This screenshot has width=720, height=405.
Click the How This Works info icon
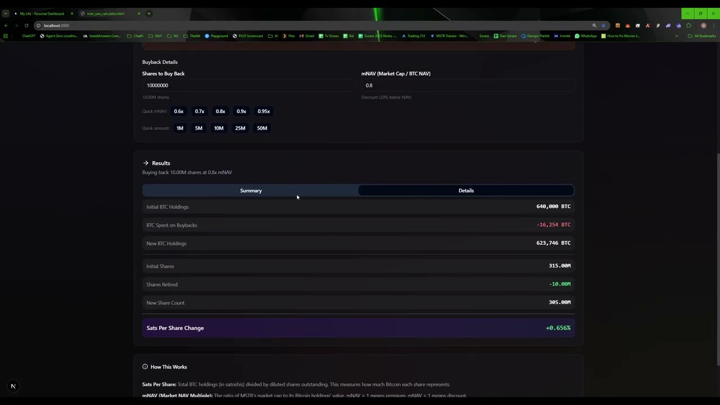tap(145, 367)
